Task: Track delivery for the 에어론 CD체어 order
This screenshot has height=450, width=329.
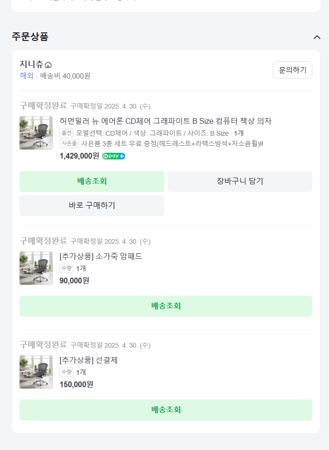Action: [92, 181]
